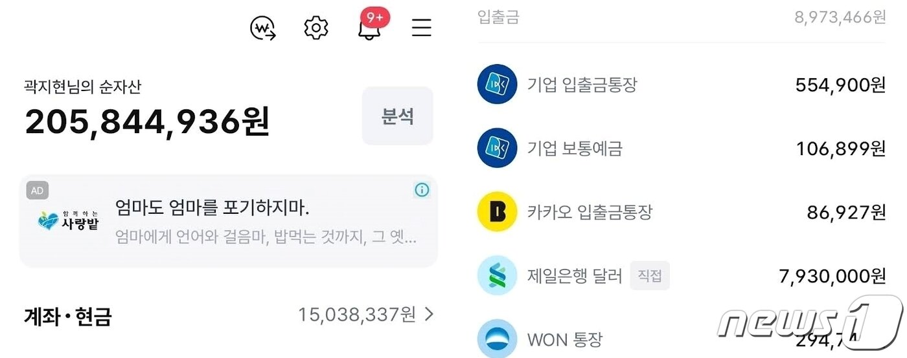Tap the WON 통장 blue logo
Screen dimensions: 907x358
tap(497, 337)
